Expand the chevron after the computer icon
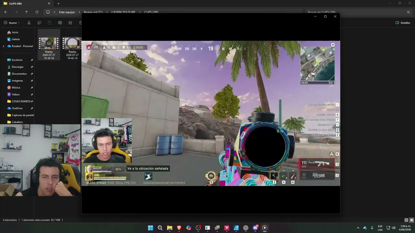Image resolution: width=415 pixels, height=233 pixels. click(54, 12)
